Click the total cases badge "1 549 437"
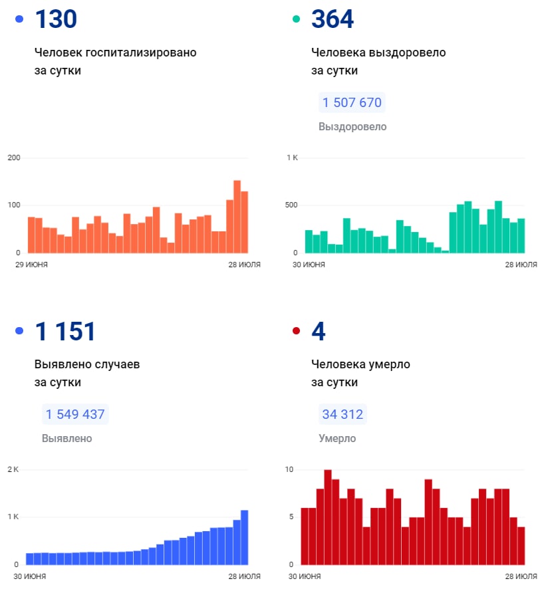Viewport: 552px width, 595px height. (x=75, y=414)
